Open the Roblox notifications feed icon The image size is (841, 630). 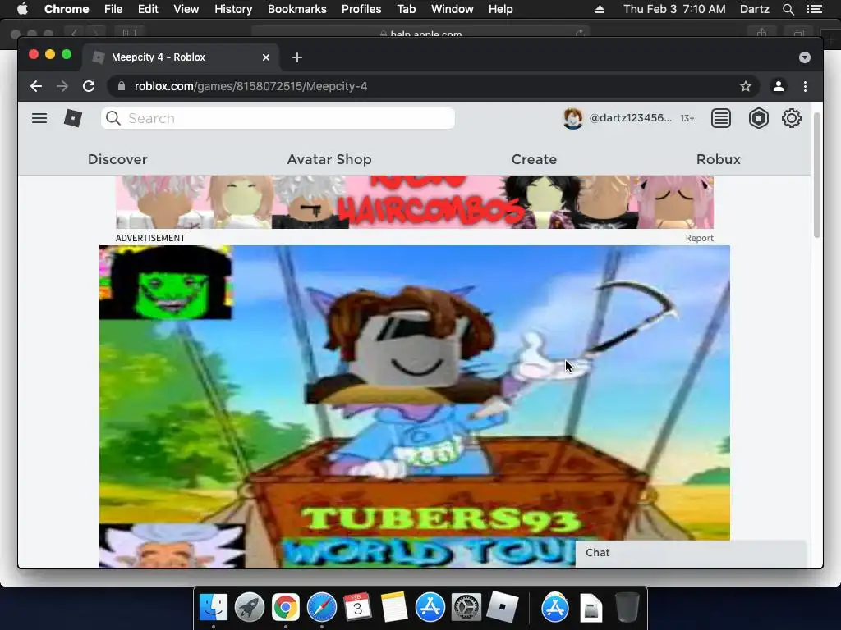[721, 118]
